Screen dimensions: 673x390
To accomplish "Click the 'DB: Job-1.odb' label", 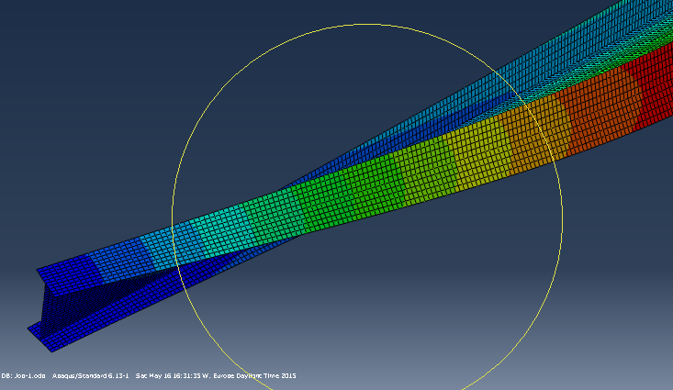I will (23, 375).
